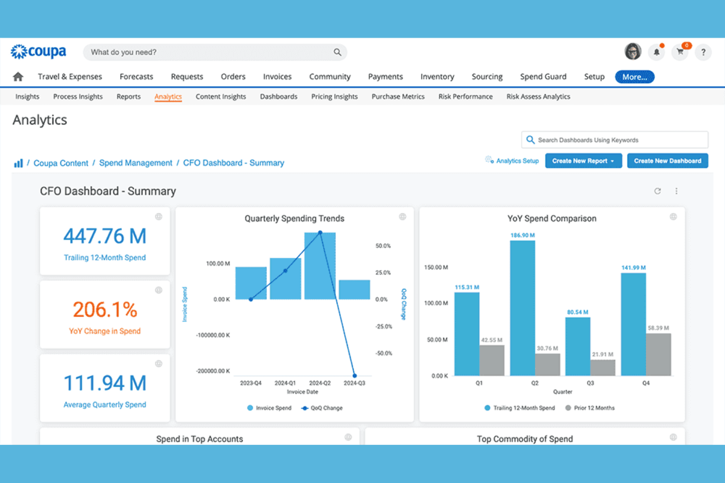Refresh the CFO Dashboard
725x483 pixels.
pos(657,191)
